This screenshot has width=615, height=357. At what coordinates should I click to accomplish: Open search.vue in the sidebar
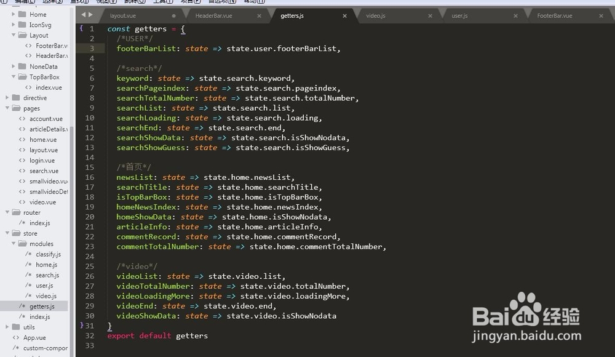pos(44,171)
